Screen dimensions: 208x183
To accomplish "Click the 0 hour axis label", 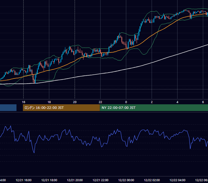I will click(126, 102).
